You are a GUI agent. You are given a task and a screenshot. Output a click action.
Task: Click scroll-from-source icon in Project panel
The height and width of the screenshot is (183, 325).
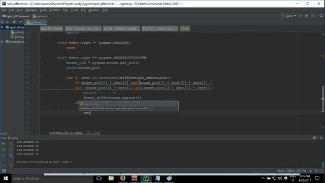pyautogui.click(x=2, y=22)
